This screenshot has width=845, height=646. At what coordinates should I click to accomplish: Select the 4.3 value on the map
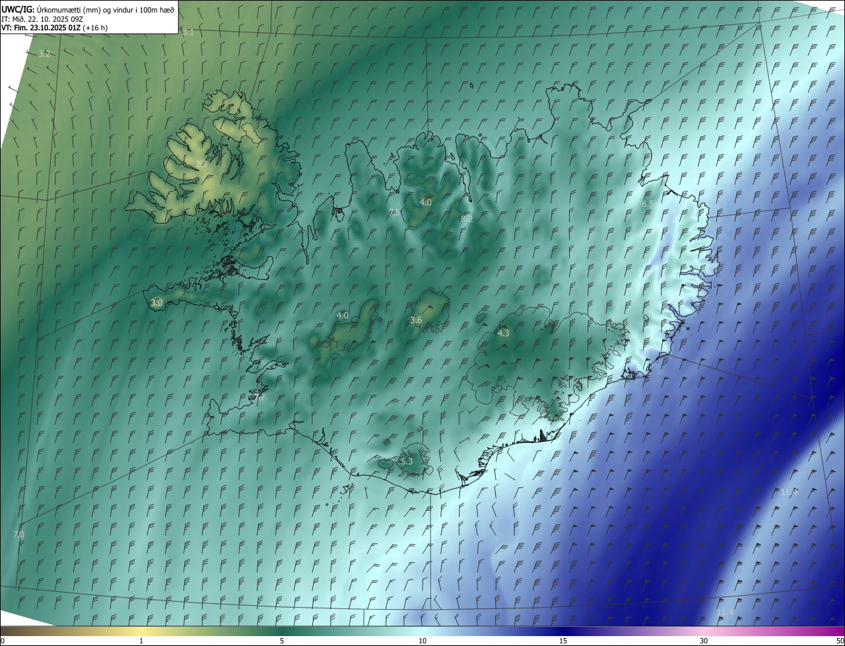click(x=504, y=334)
